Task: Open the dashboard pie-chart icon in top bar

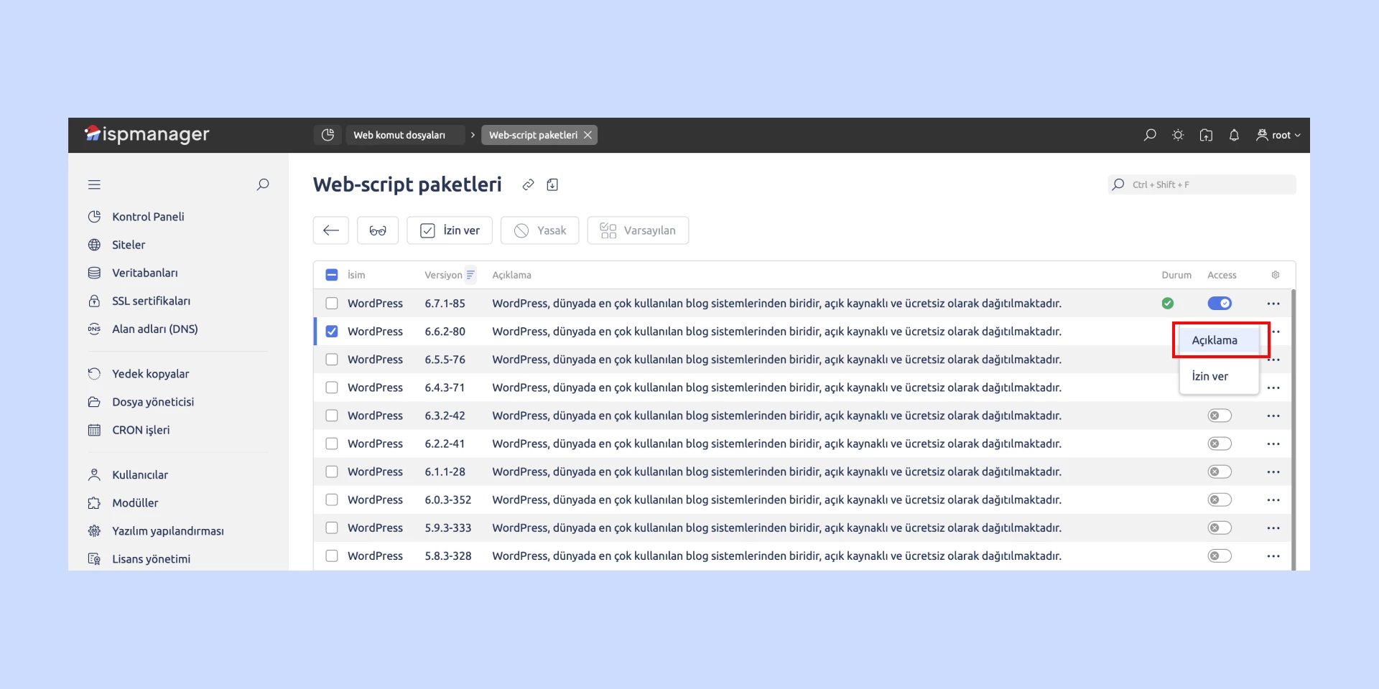Action: click(328, 135)
